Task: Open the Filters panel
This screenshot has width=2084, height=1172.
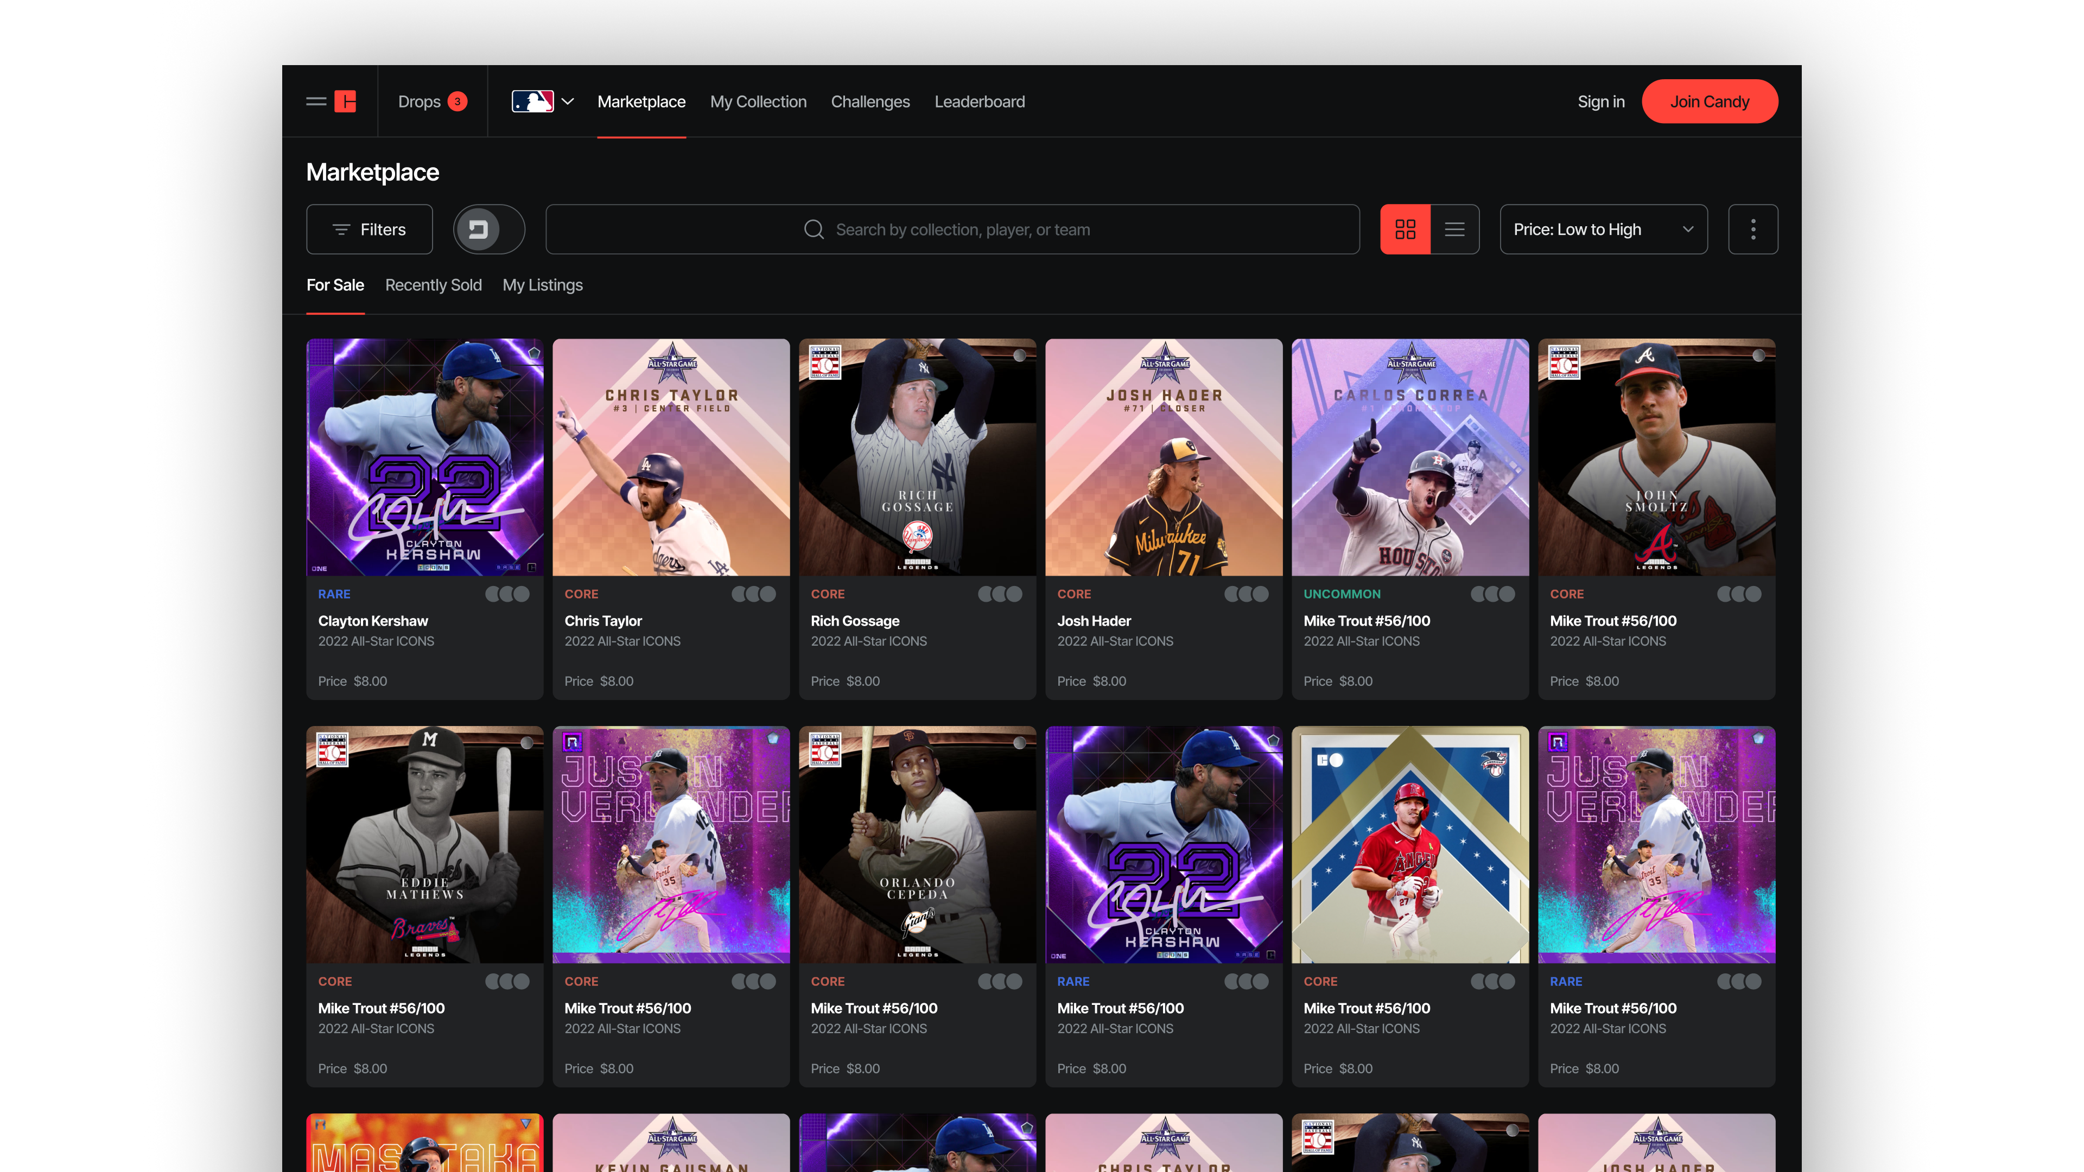Action: coord(370,230)
